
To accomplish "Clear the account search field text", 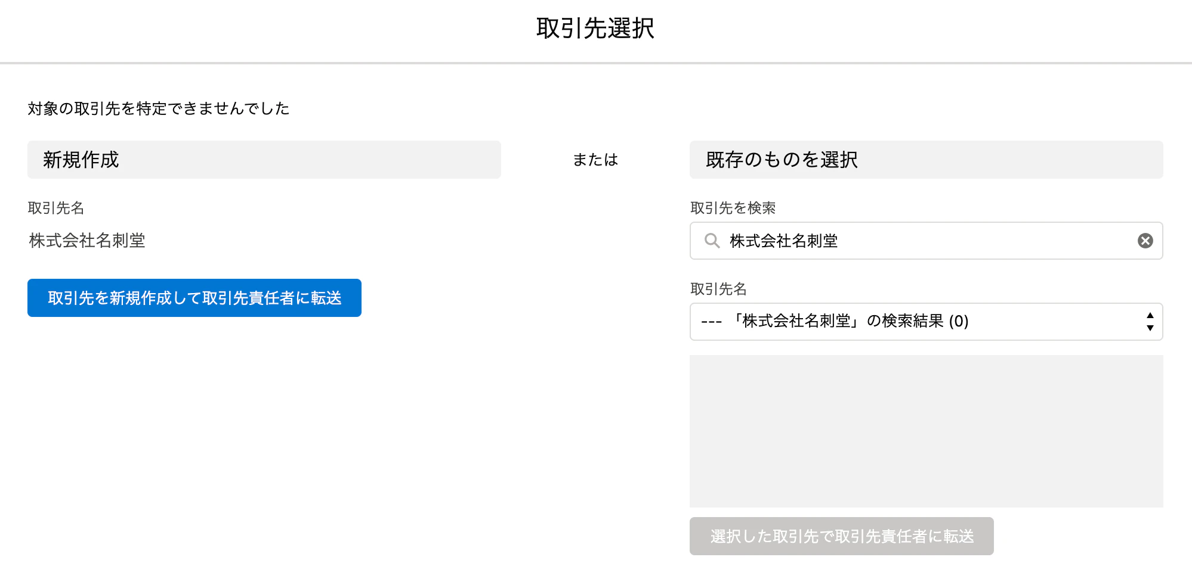I will [1145, 241].
